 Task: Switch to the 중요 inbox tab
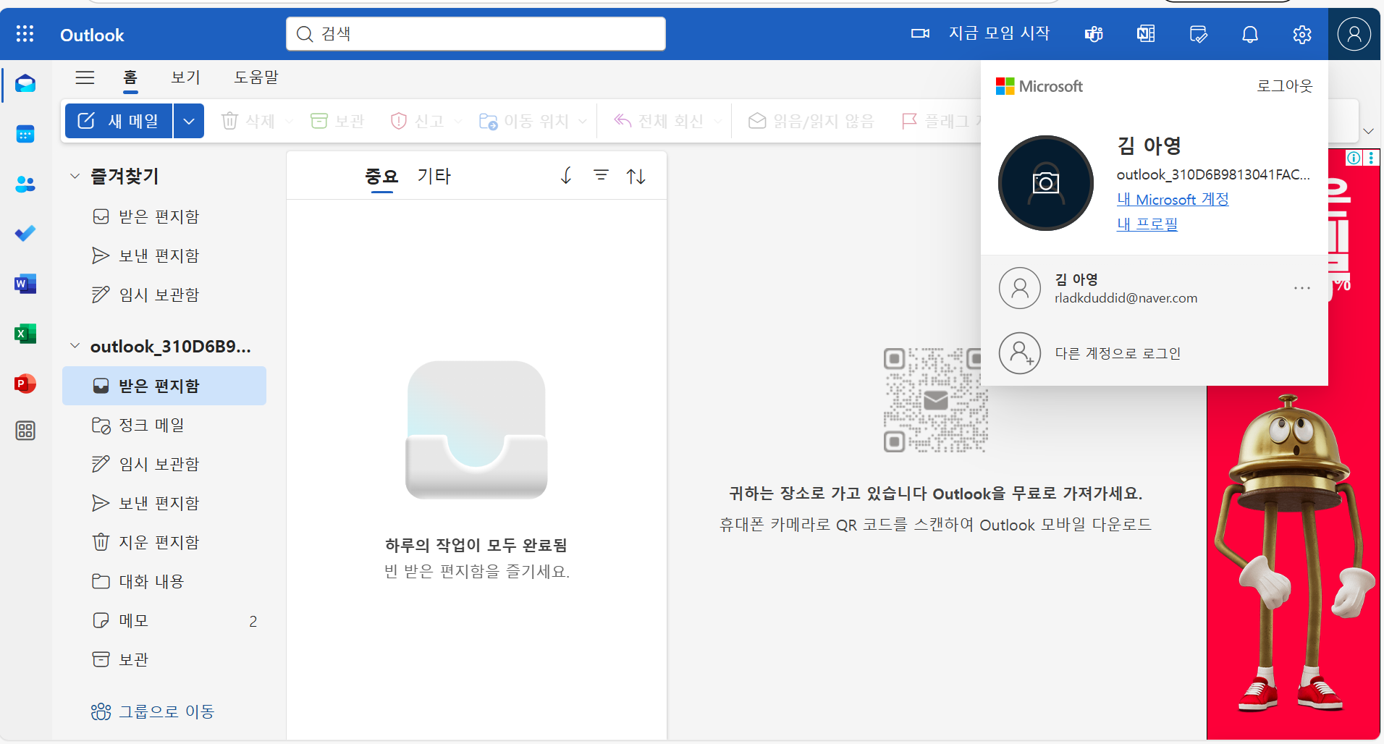(381, 176)
